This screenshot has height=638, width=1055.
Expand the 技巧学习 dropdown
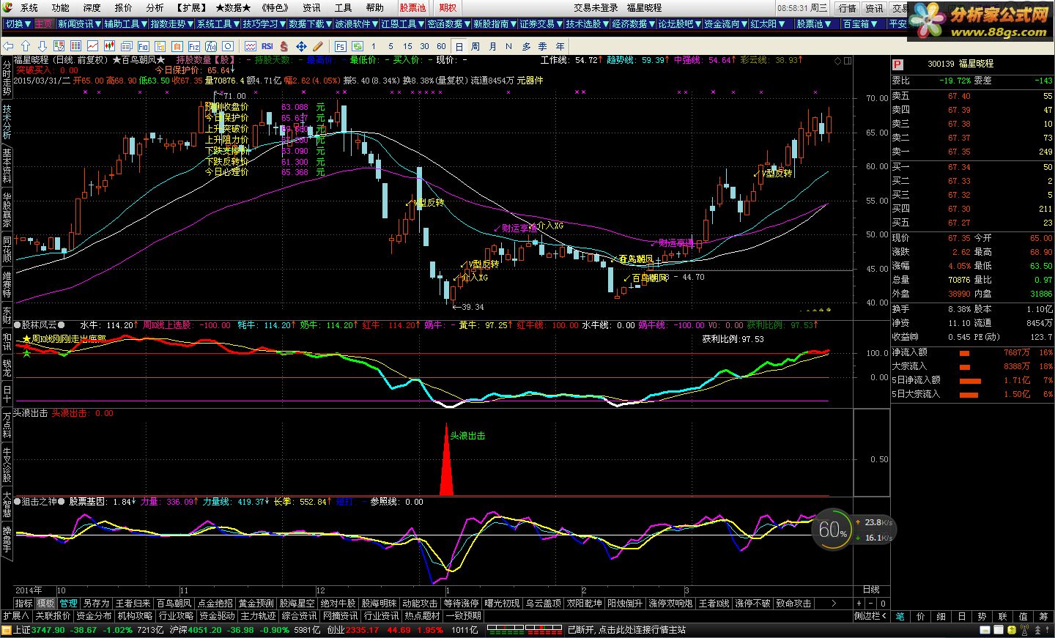[x=264, y=23]
